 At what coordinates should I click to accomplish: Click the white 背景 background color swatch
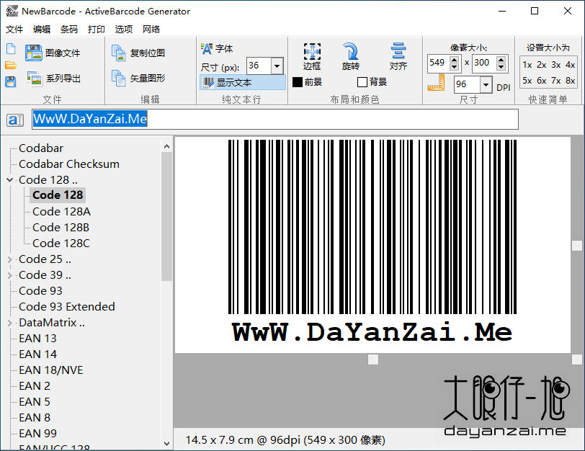[x=362, y=82]
